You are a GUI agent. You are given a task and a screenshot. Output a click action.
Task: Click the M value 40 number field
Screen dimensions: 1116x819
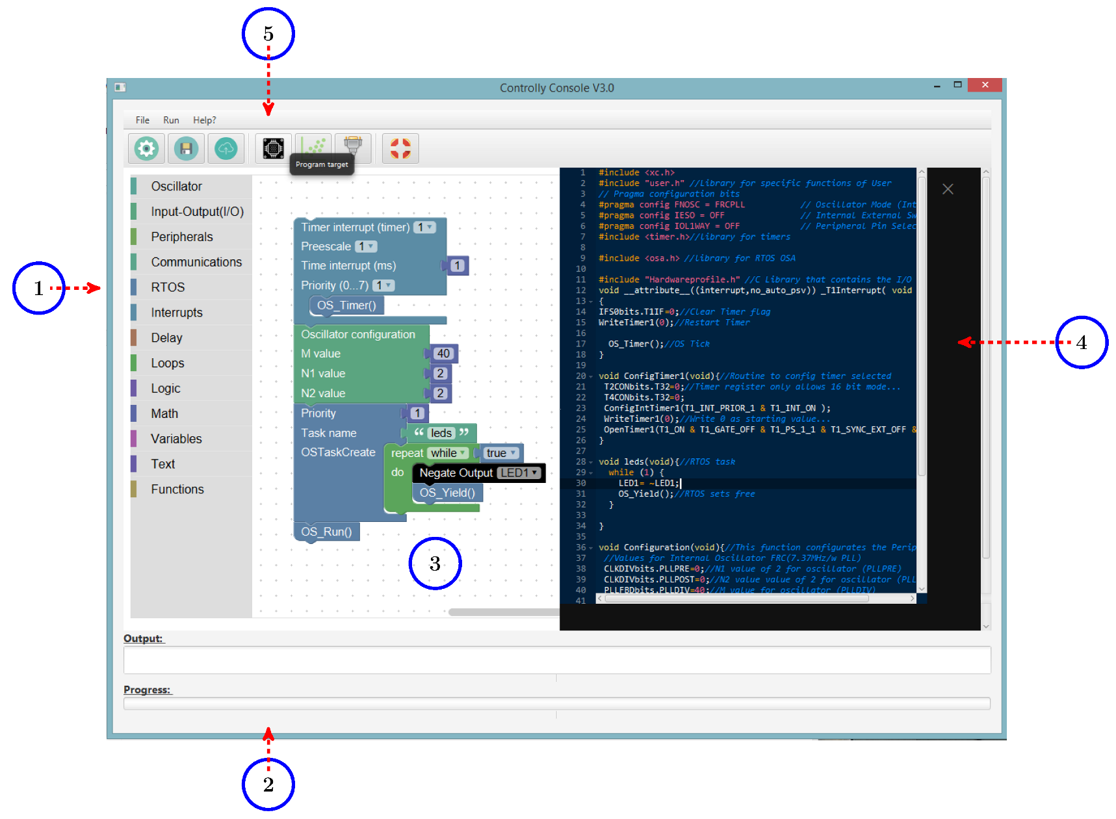pos(443,354)
